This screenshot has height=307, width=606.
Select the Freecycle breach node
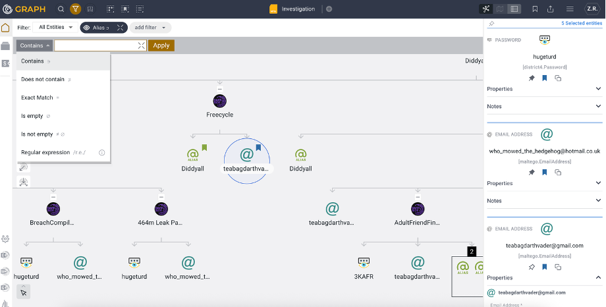coord(220,101)
